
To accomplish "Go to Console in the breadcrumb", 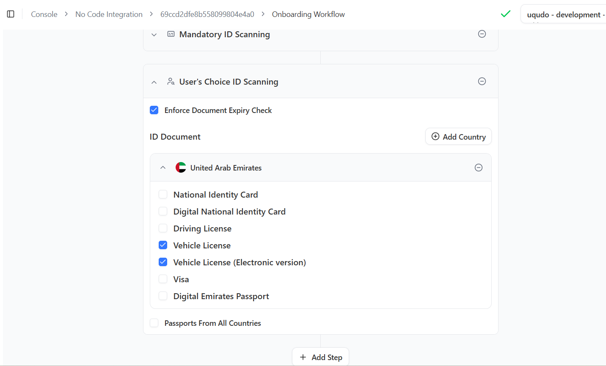I will tap(44, 14).
